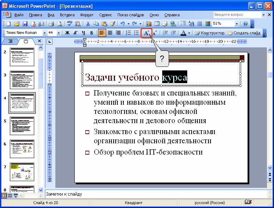Viewport: 274px width, 208px height.
Task: Open PowerPoint help with the question mark icon
Action: 245,24
